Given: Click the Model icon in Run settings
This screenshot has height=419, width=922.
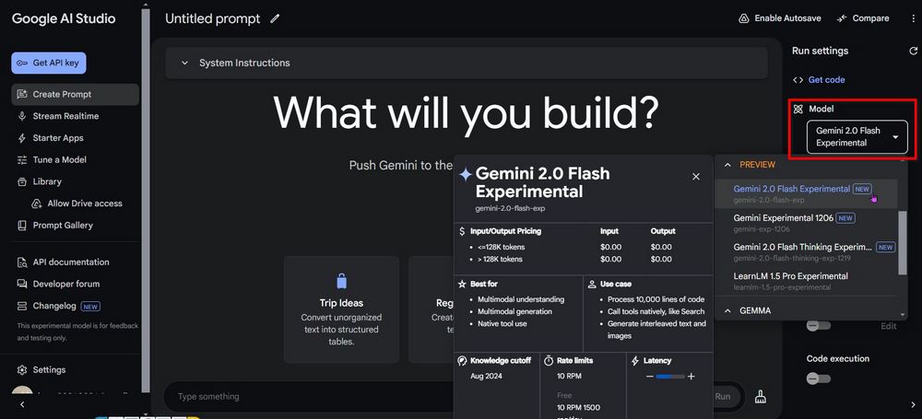Looking at the screenshot, I should point(798,110).
